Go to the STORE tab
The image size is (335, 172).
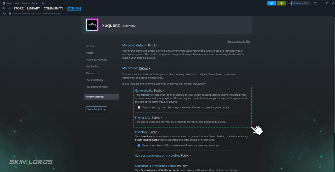point(19,8)
